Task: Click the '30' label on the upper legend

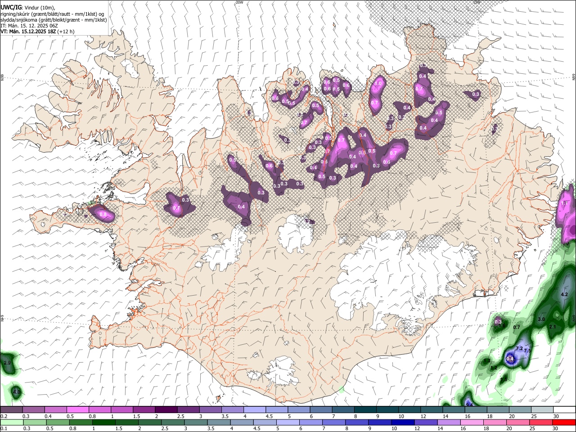Action: point(556,416)
